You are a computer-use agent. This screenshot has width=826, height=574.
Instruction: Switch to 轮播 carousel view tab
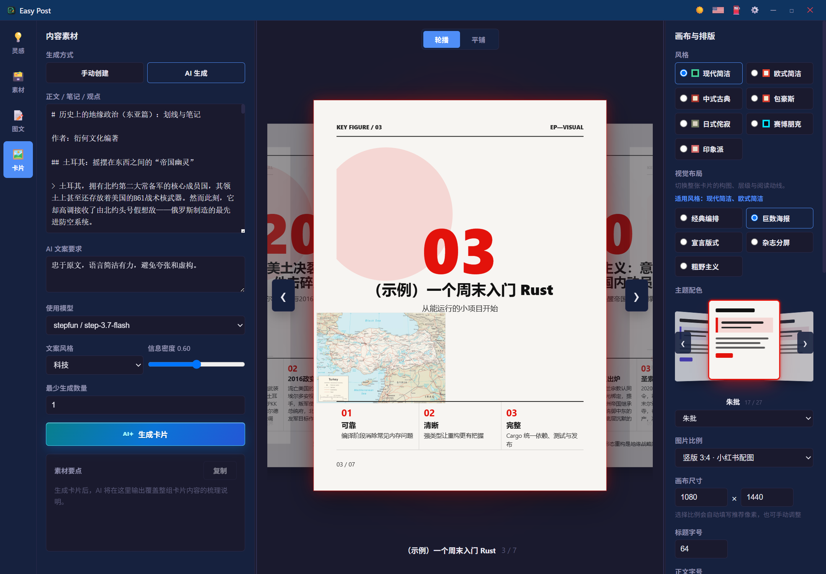[441, 39]
